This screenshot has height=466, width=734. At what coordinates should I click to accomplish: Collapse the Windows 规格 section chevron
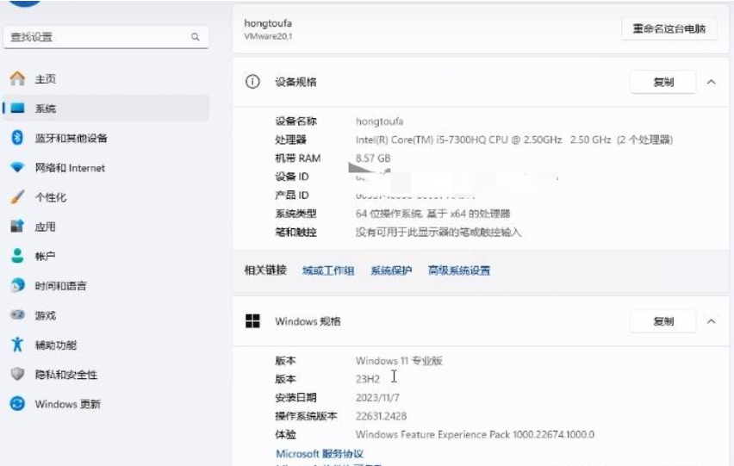point(711,321)
